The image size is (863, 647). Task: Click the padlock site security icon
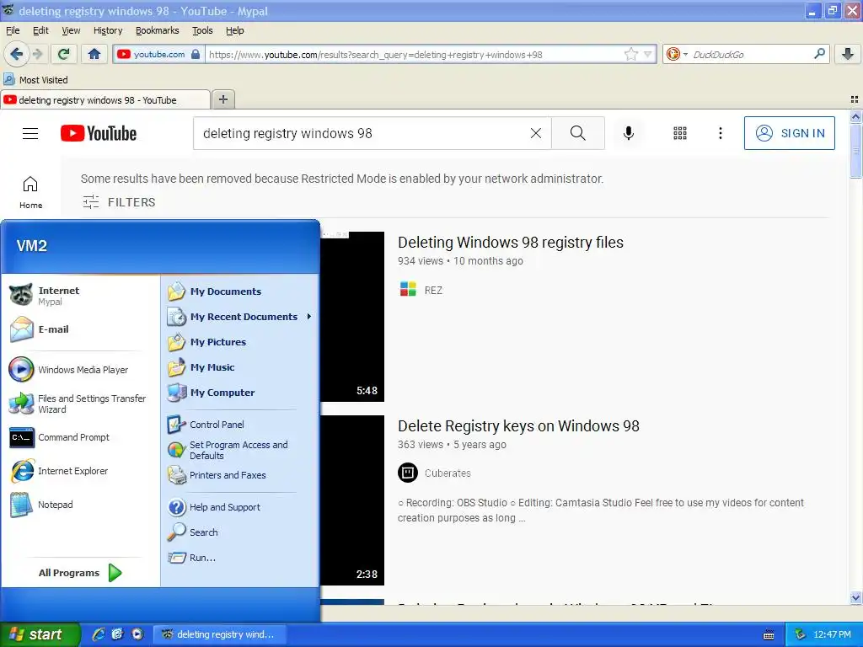click(196, 54)
